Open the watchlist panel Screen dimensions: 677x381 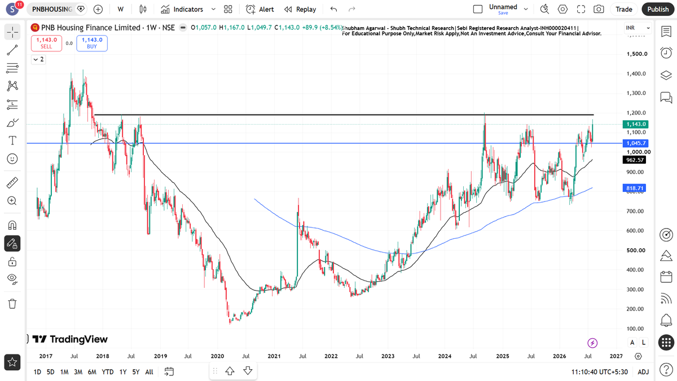[666, 32]
